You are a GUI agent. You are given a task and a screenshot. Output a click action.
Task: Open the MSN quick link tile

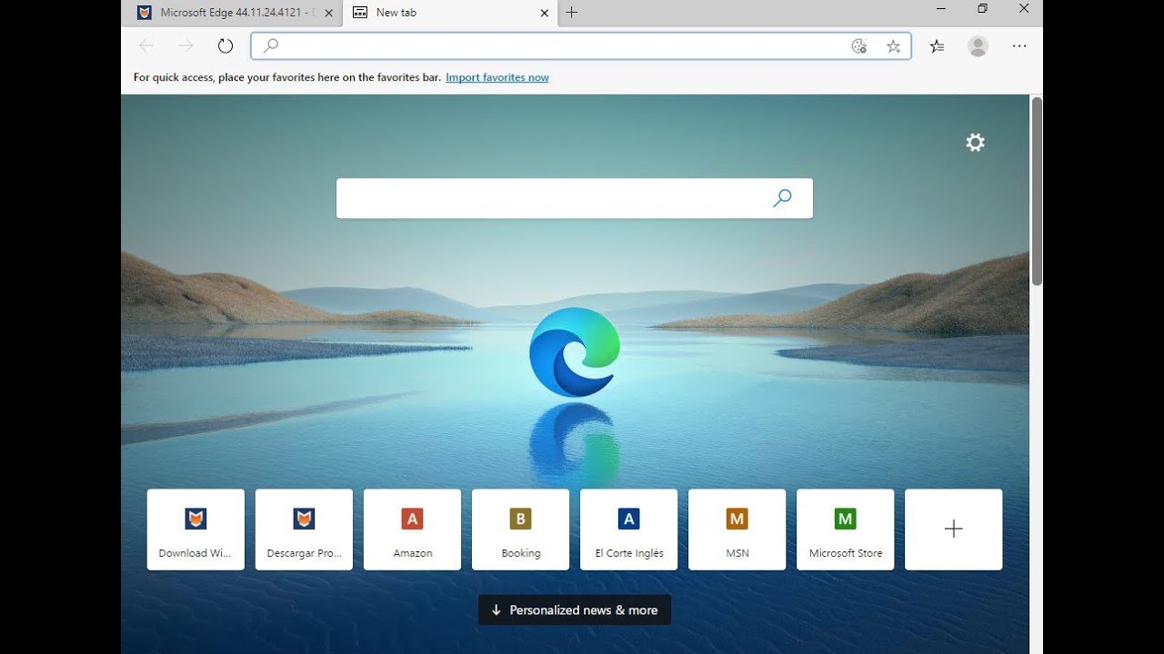coord(737,530)
